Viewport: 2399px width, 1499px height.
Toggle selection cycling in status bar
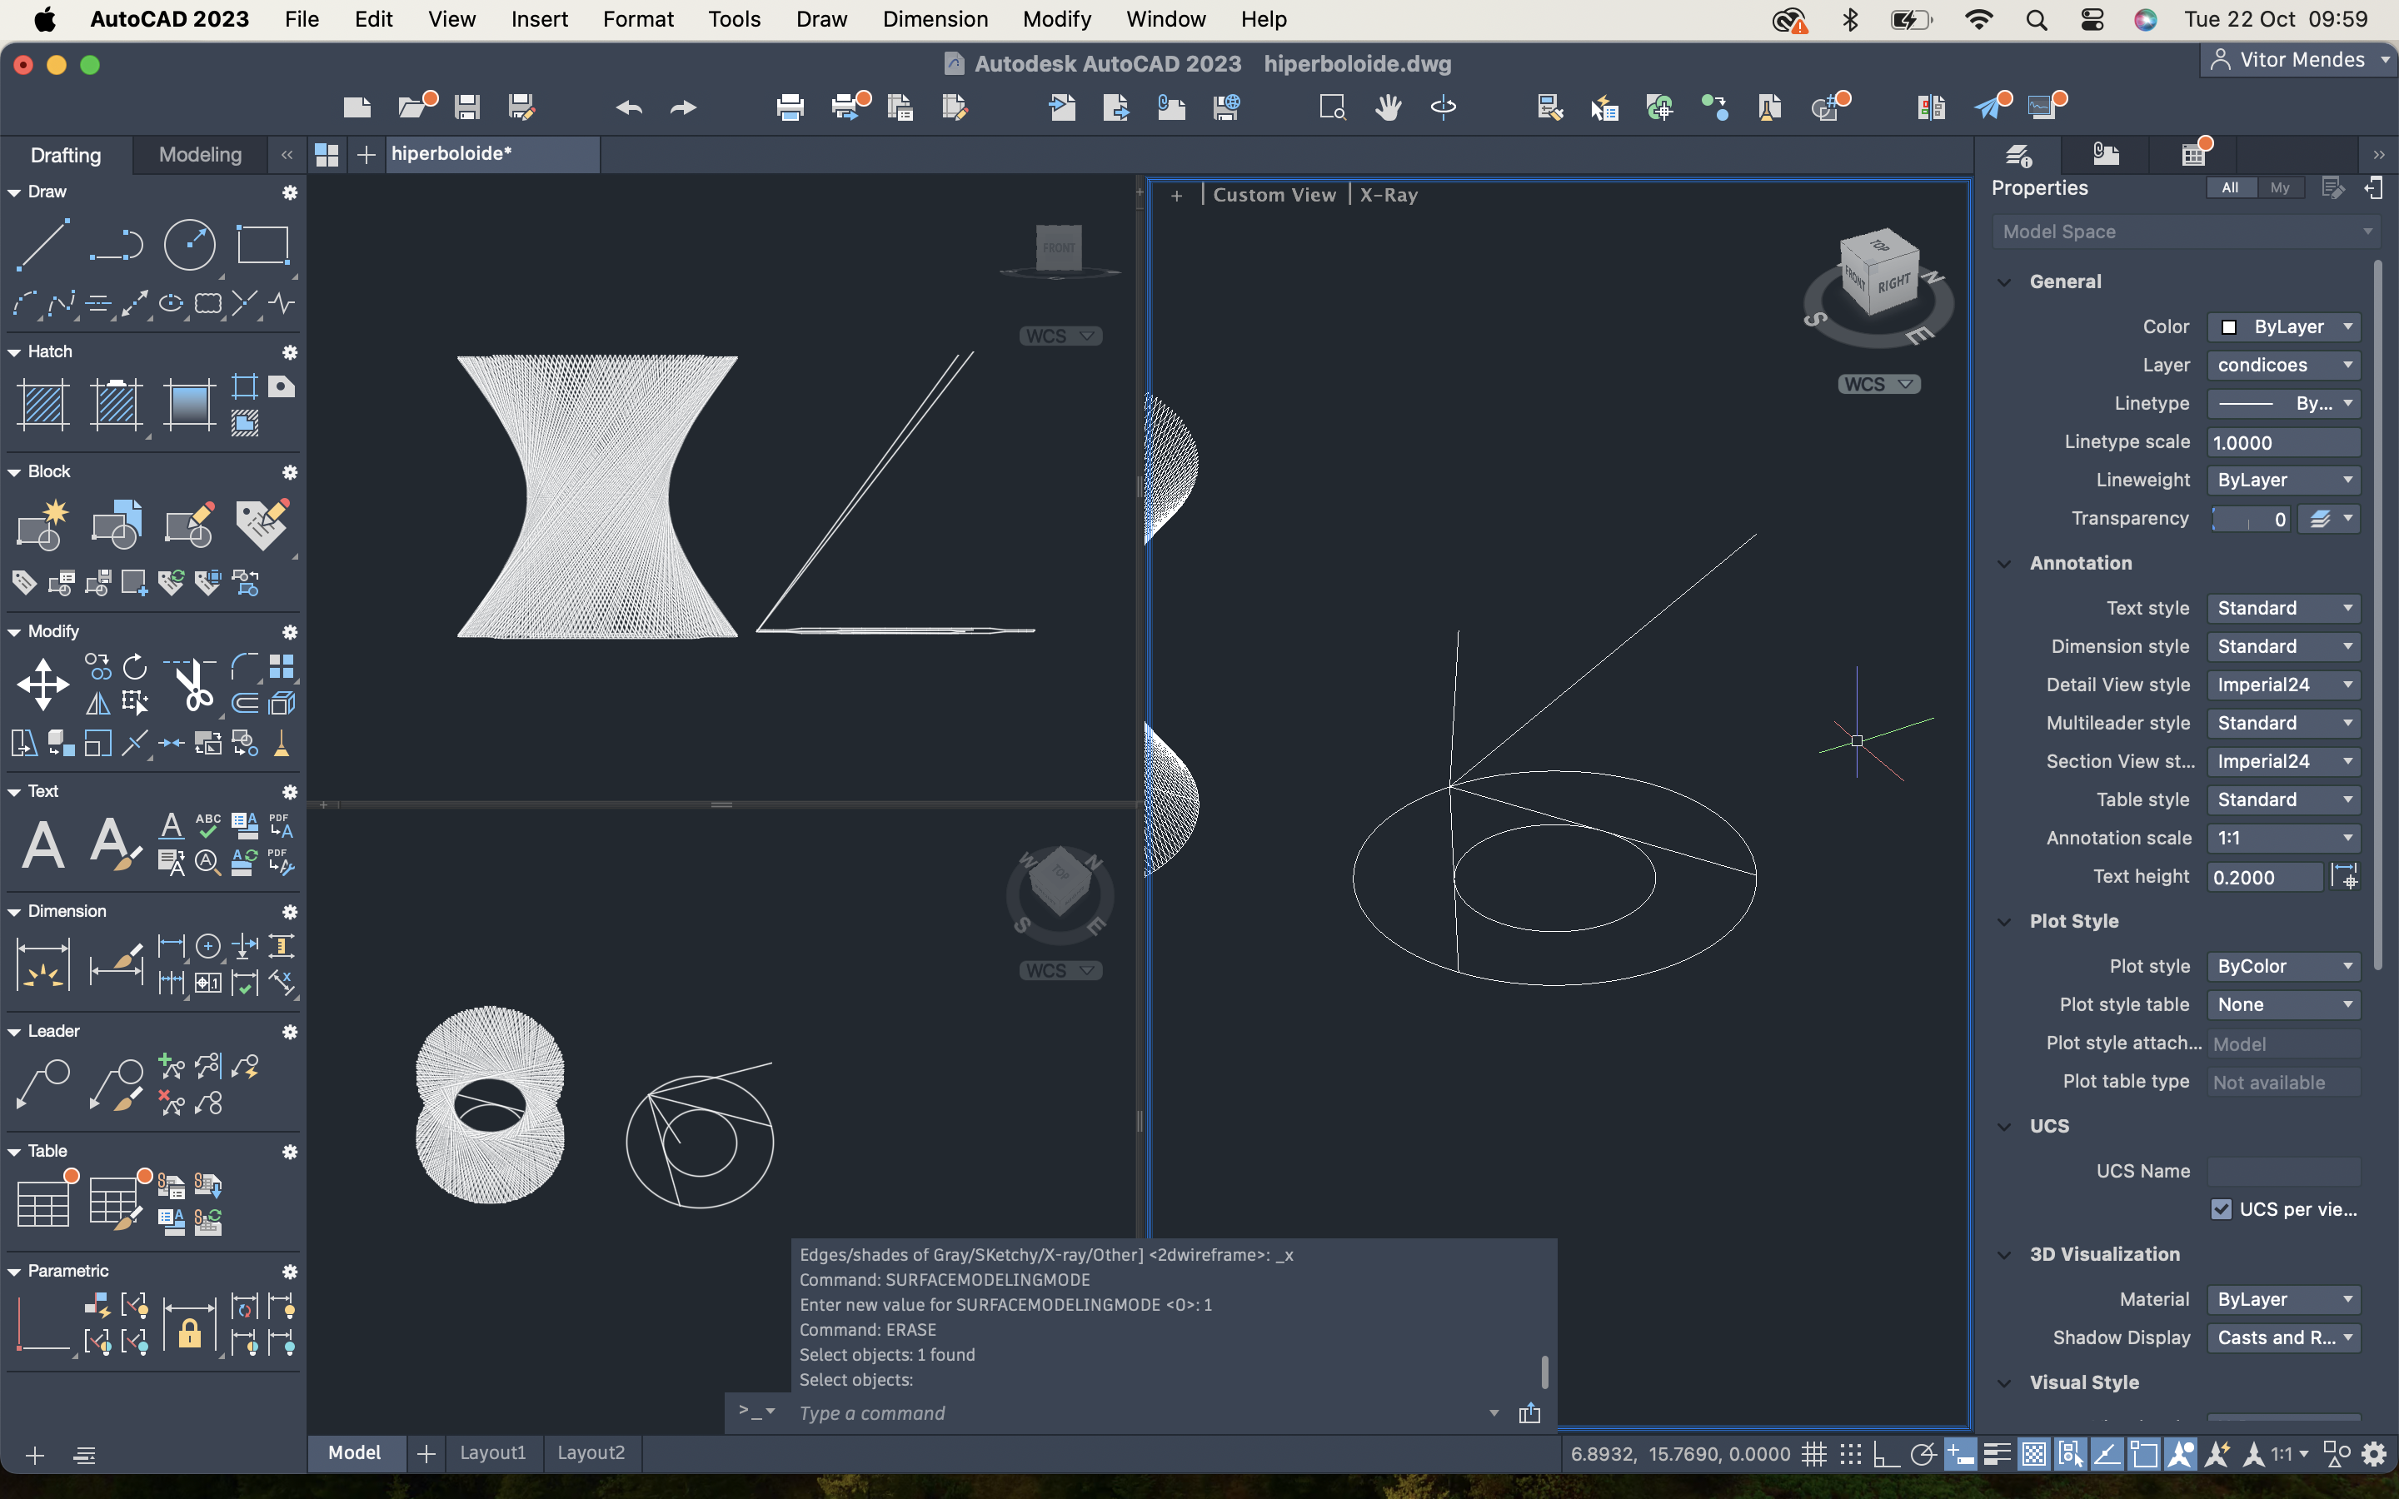2070,1453
